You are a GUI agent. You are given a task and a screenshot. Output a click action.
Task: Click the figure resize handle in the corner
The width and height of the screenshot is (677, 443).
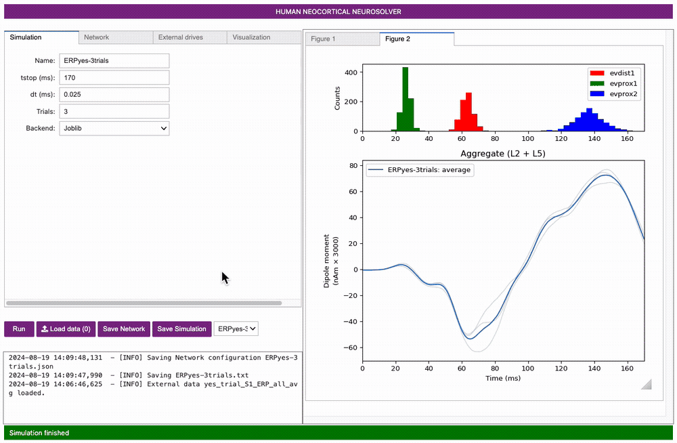pyautogui.click(x=645, y=385)
